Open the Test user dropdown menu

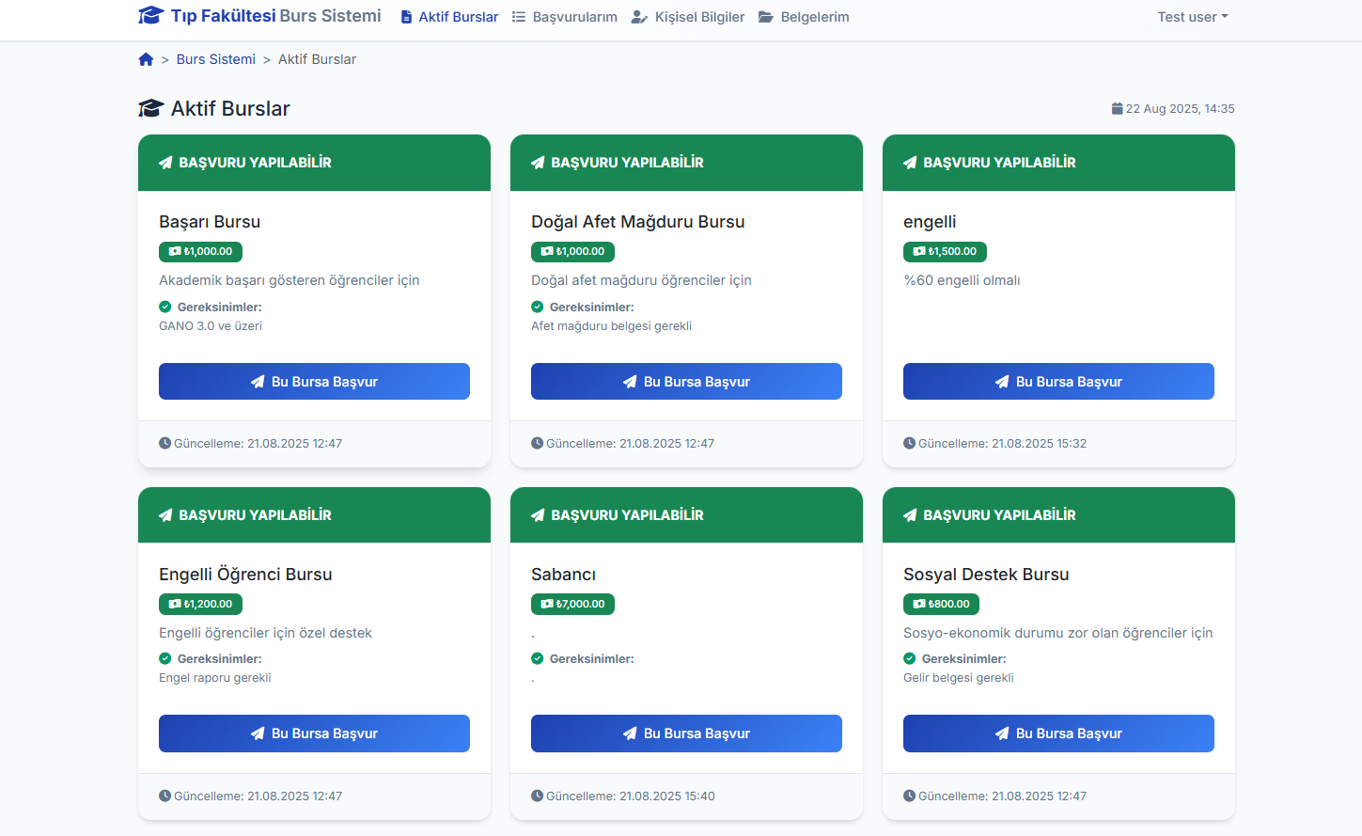pyautogui.click(x=1193, y=17)
